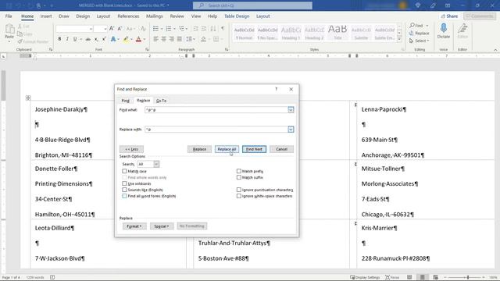Start Dictate microphone
This screenshot has height=281, width=500.
coord(444,31)
